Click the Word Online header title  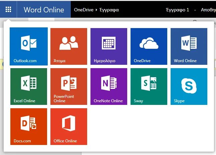pos(44,10)
